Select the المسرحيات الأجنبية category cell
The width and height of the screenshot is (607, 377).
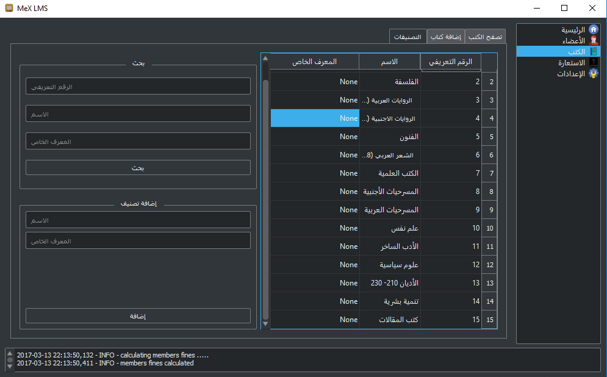click(x=390, y=191)
